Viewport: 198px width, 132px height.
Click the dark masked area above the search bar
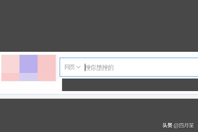[99, 26]
